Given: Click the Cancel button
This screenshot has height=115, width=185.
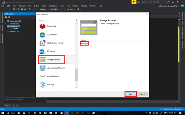Looking at the screenshot, I should click(142, 94).
